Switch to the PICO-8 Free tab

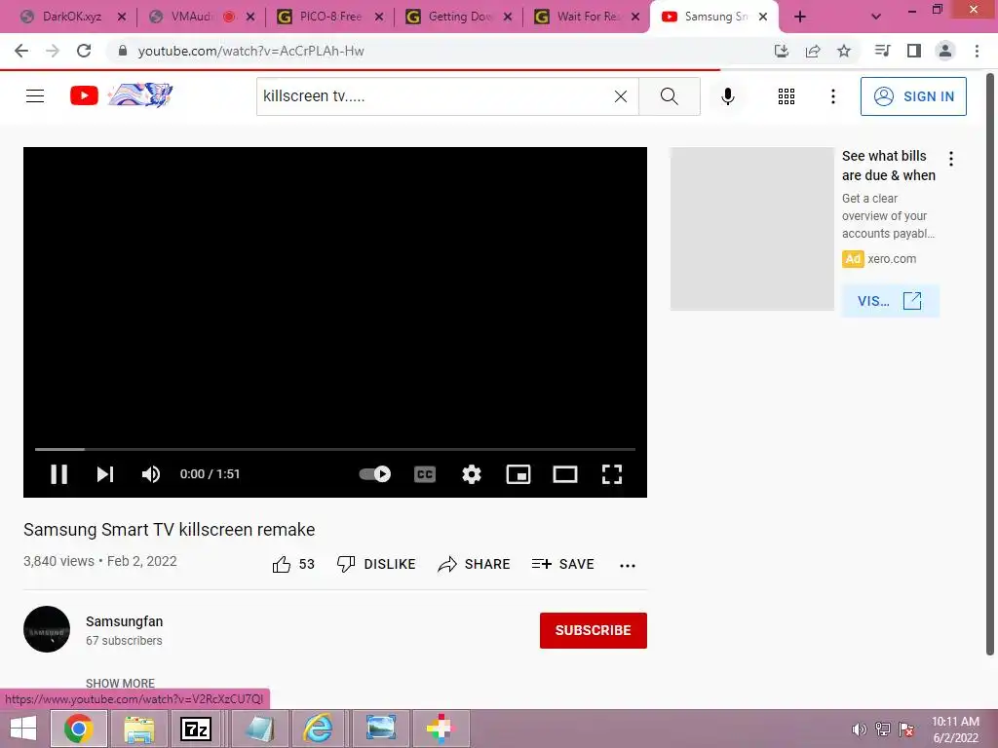(329, 17)
